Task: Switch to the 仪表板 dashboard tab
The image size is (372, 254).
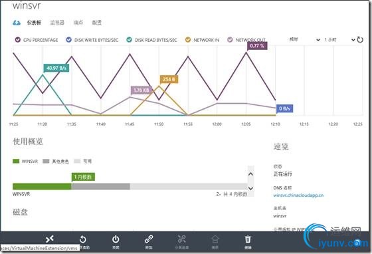Action: click(34, 23)
